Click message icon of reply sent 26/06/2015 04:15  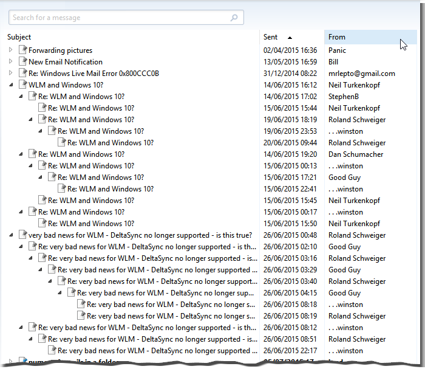[x=72, y=292]
